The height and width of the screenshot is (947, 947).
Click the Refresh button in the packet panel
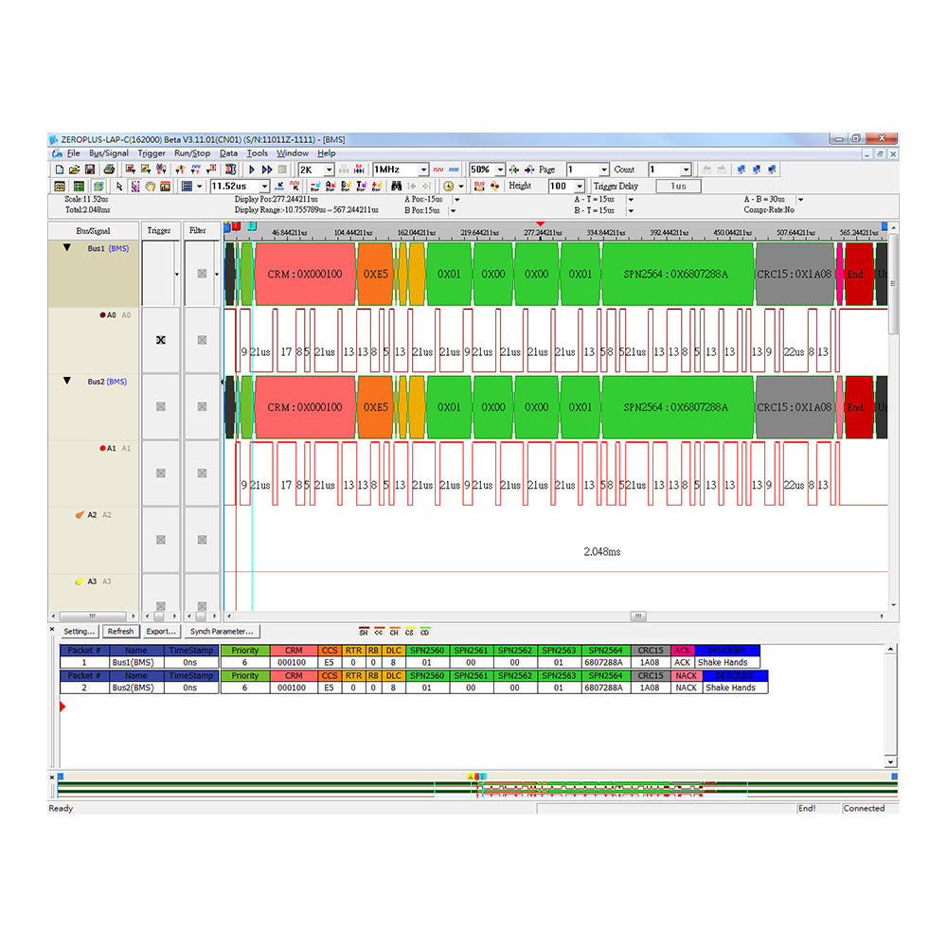coord(120,632)
